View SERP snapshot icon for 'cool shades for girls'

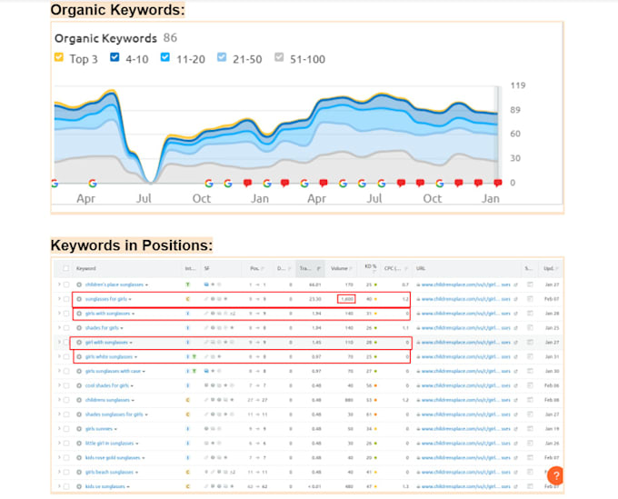tap(530, 385)
